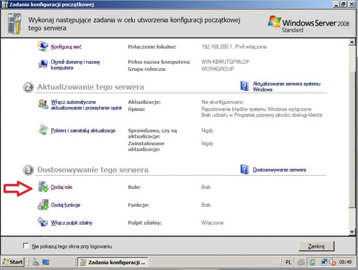Viewport: 358px width, 270px height.
Task: Click the vertical scrollbar thumb
Action: 352,140
